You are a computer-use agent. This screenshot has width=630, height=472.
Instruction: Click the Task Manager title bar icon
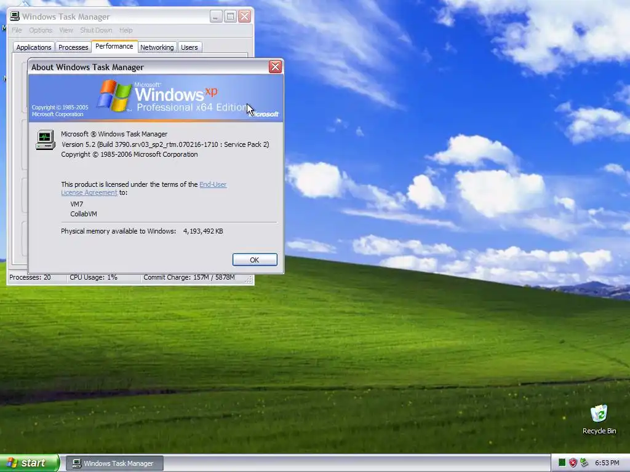click(x=15, y=17)
